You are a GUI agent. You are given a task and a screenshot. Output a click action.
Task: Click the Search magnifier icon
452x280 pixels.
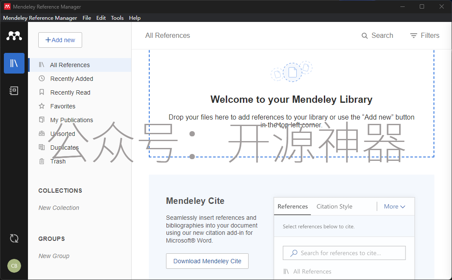pyautogui.click(x=365, y=36)
